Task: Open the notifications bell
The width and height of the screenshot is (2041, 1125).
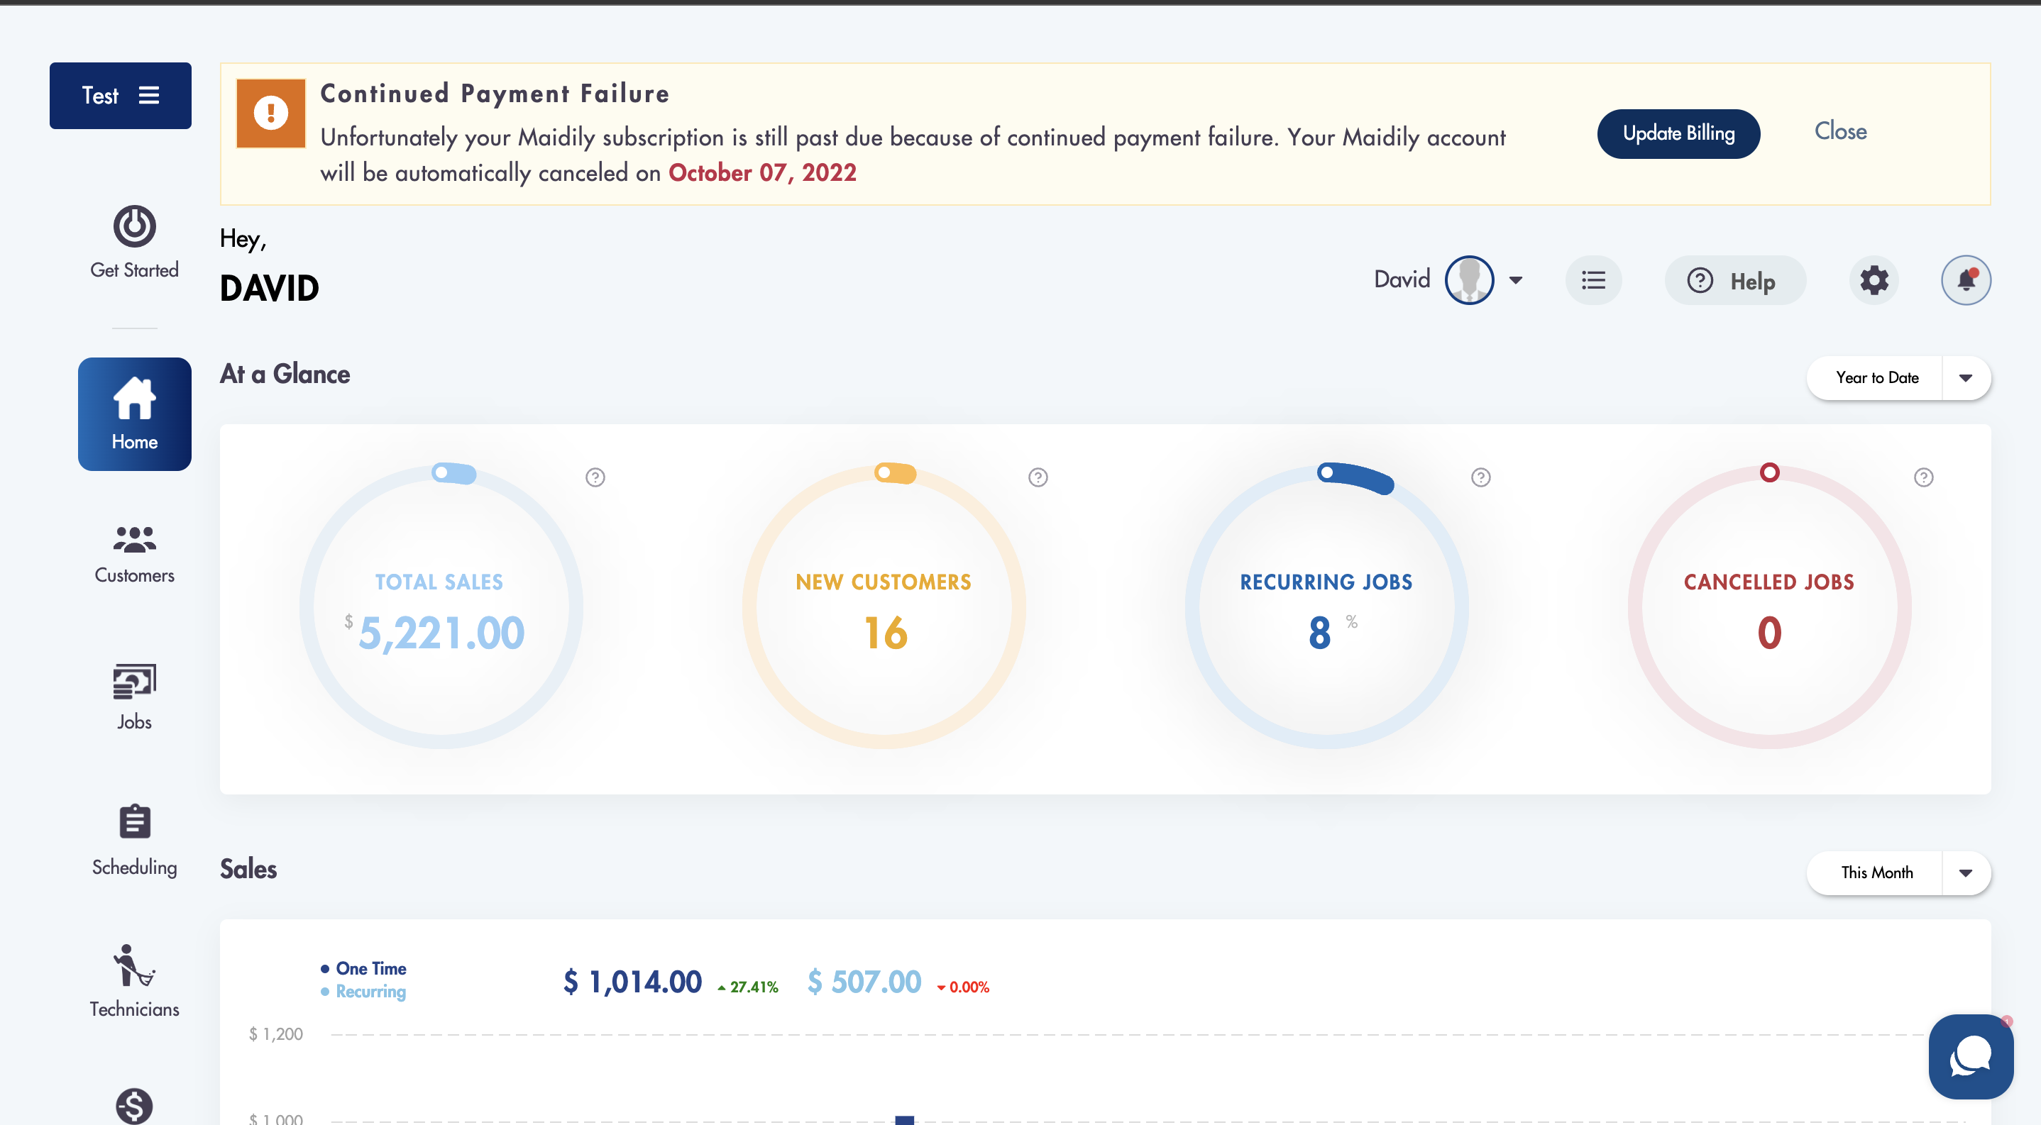Action: (x=1965, y=280)
